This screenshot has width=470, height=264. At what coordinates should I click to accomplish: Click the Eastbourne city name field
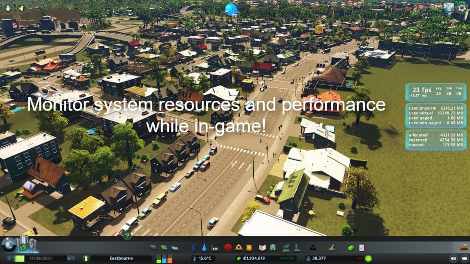(x=121, y=258)
